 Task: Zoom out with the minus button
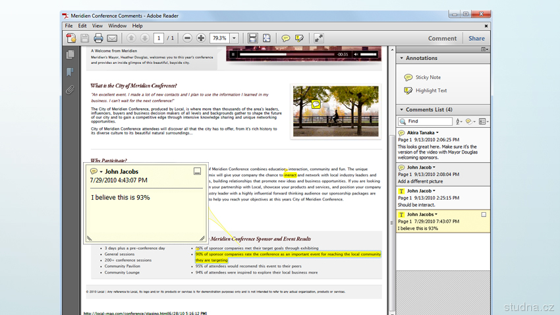point(187,38)
